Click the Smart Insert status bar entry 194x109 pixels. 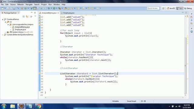pyautogui.click(x=131, y=101)
